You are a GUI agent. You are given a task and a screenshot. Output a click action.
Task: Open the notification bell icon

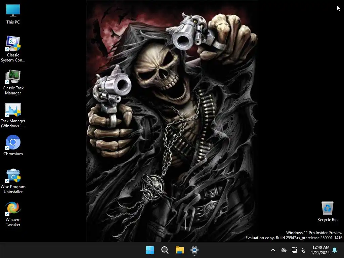click(x=335, y=250)
